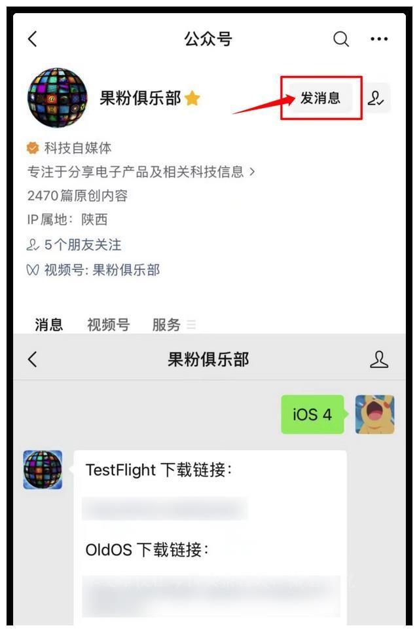Select the 消息 tab
Image resolution: width=419 pixels, height=632 pixels.
(48, 324)
